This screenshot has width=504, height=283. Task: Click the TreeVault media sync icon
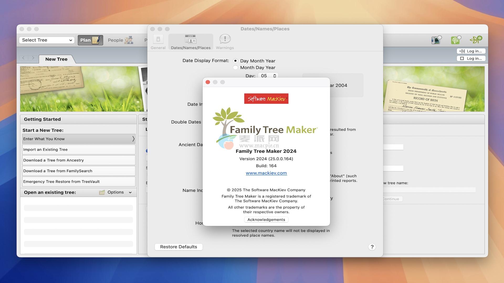(x=436, y=40)
